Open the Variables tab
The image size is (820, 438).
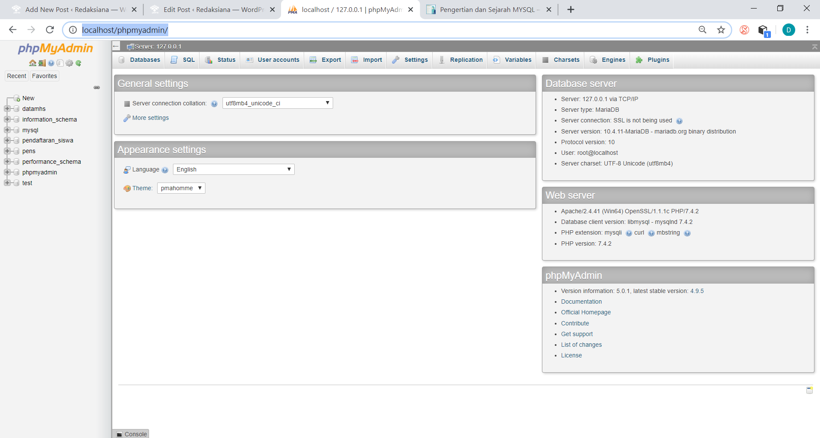click(512, 60)
